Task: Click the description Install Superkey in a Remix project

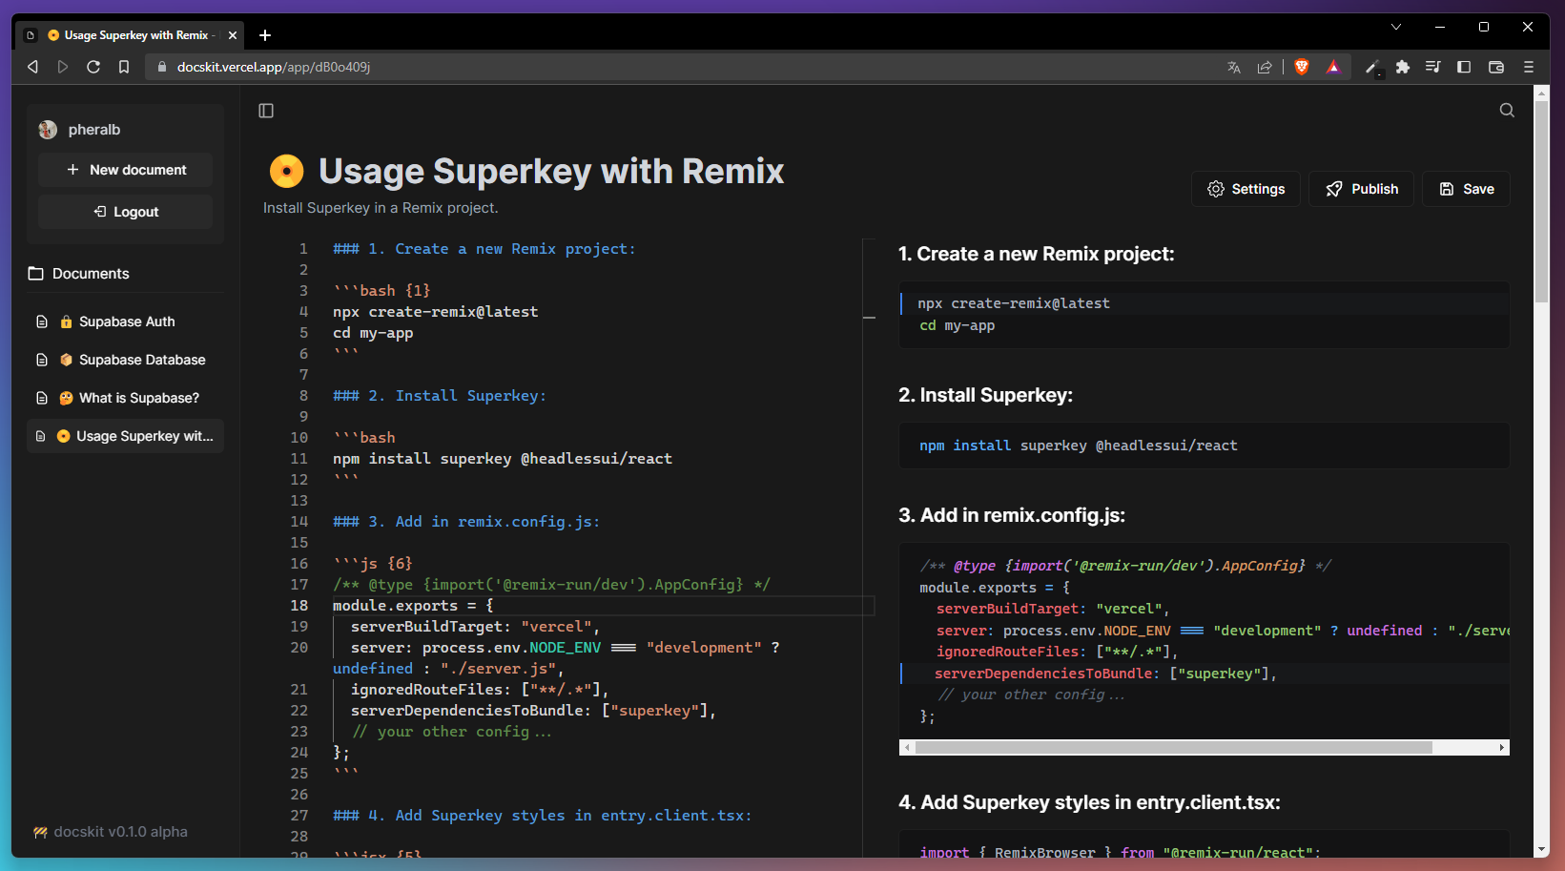Action: tap(381, 208)
